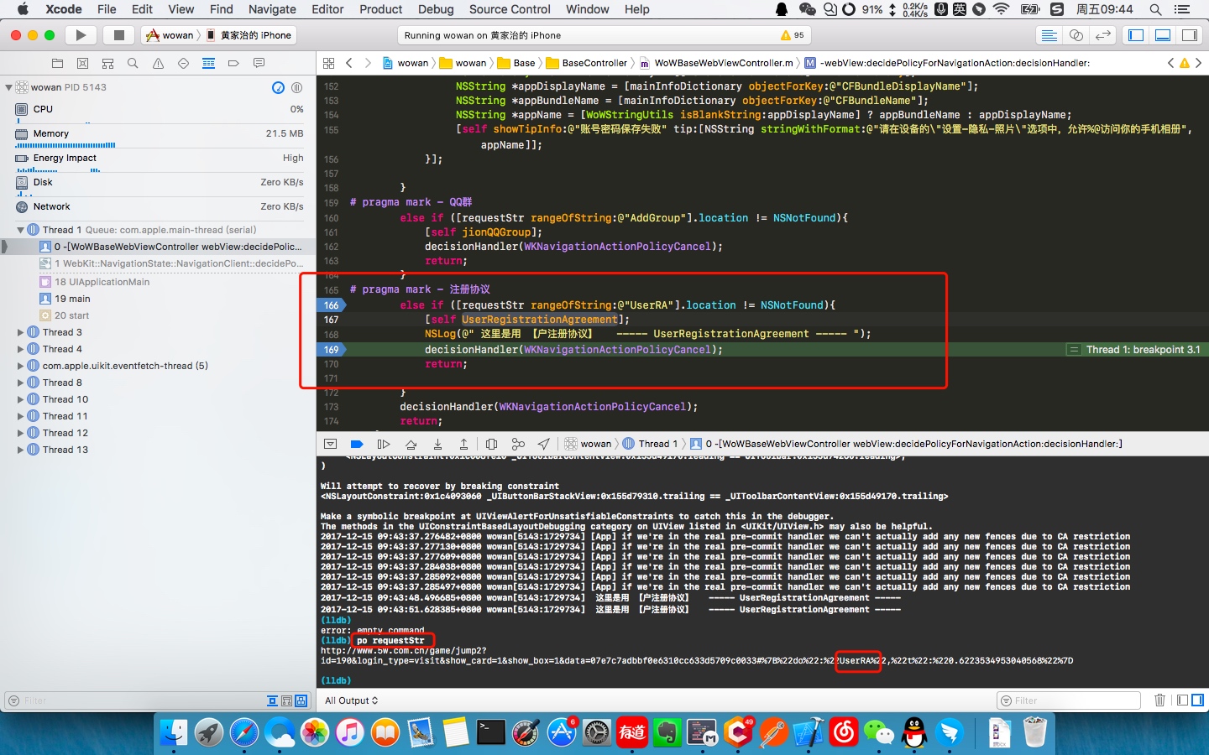Open the Debug menu

pos(436,9)
